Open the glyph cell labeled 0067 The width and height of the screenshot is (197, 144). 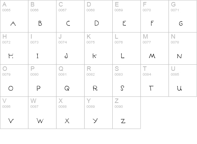pyautogui.click(x=70, y=16)
